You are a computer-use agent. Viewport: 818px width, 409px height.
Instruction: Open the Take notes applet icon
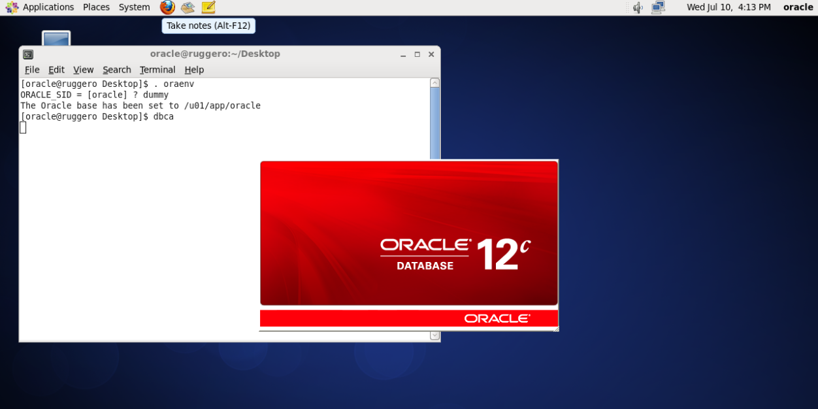coord(208,7)
